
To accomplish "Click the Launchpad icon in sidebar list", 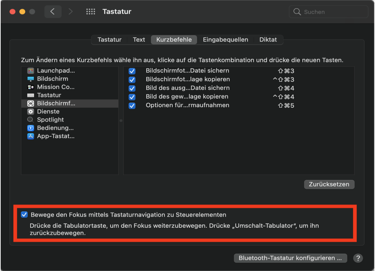I will (31, 71).
